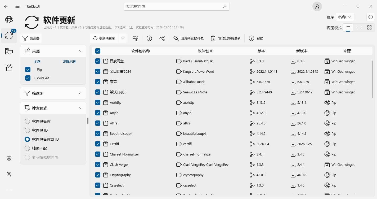Click the package list vertical scrollbar
Viewport: 377px width, 199px height.
(x=372, y=79)
